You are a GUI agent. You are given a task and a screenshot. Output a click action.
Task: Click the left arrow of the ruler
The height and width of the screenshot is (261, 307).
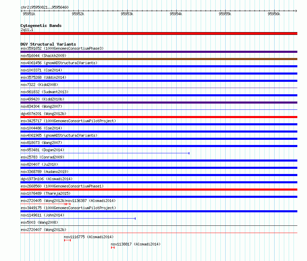tap(21, 11)
